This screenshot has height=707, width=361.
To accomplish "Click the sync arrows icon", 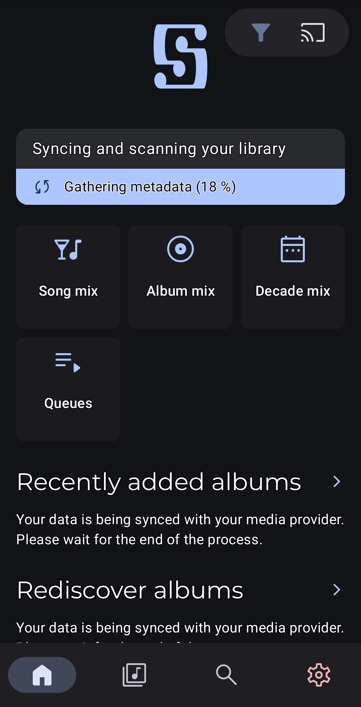I will tap(42, 187).
